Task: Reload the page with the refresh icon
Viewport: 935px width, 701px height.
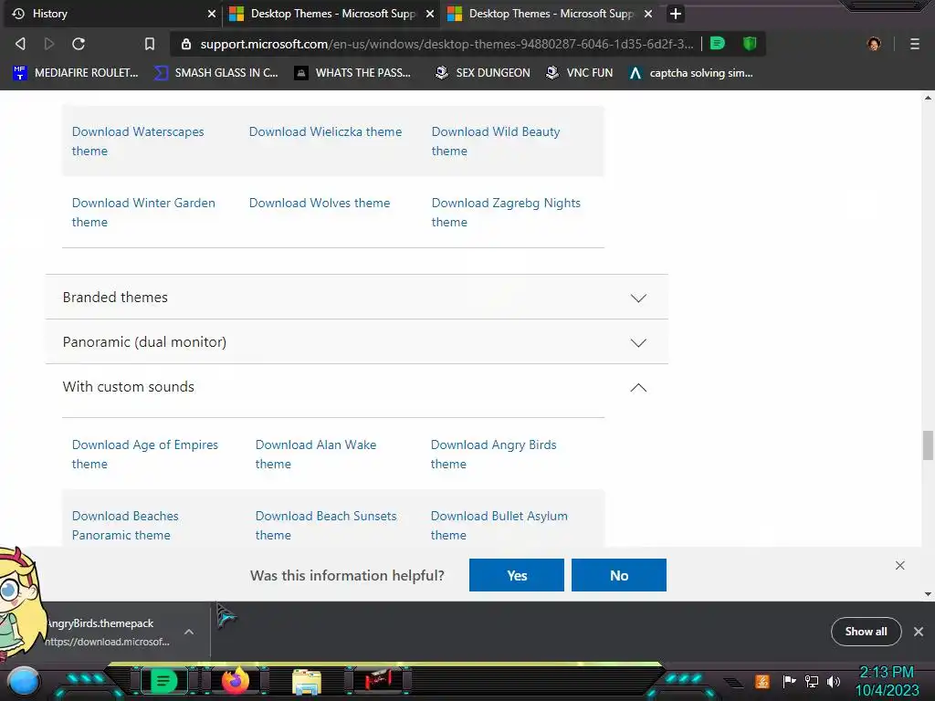Action: point(79,44)
